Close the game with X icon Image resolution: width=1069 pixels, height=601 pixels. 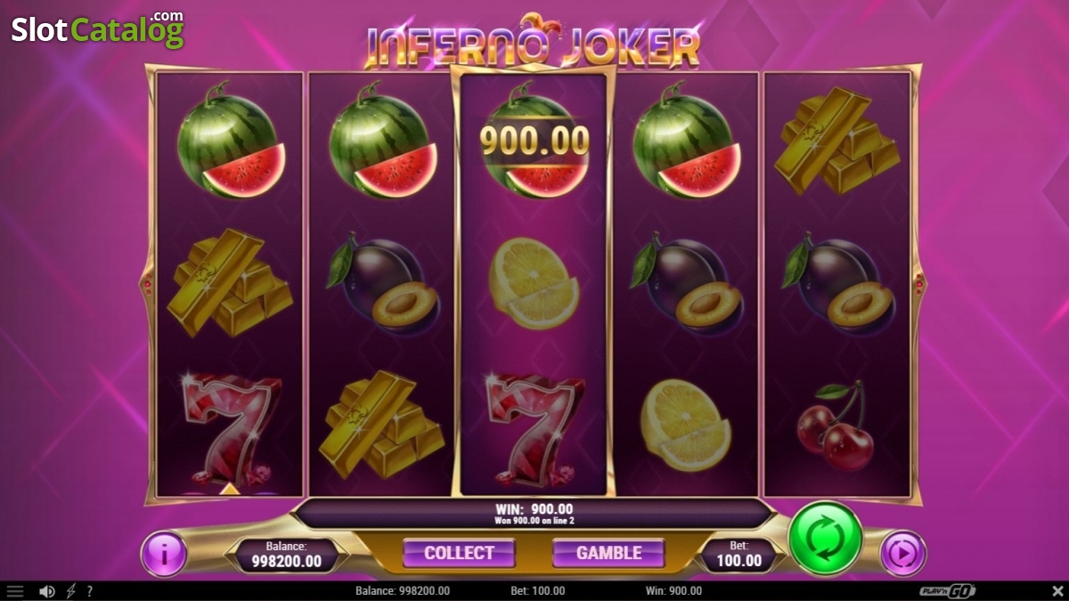coord(1057,591)
